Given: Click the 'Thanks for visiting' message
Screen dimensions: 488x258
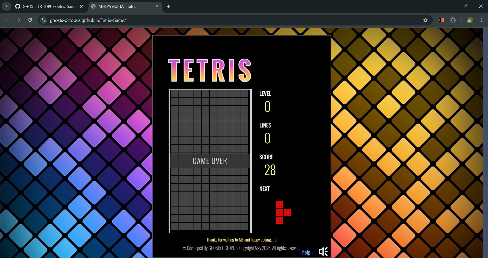Looking at the screenshot, I should (241, 240).
